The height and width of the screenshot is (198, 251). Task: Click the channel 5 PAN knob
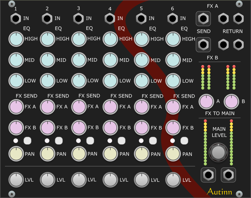click(x=142, y=154)
